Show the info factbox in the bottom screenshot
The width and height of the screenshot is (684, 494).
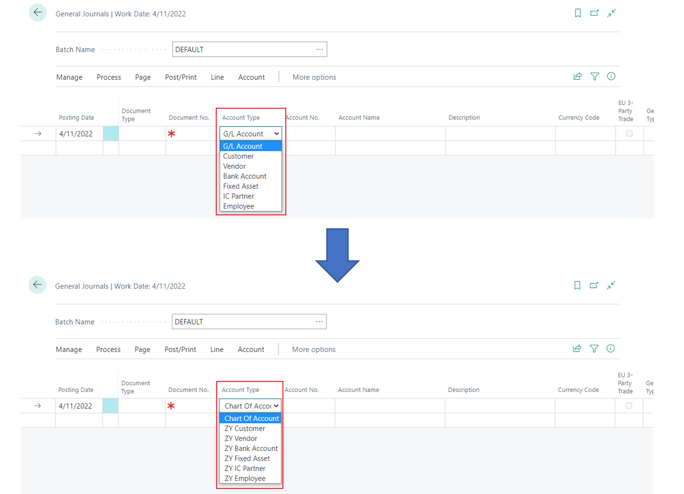coord(610,348)
